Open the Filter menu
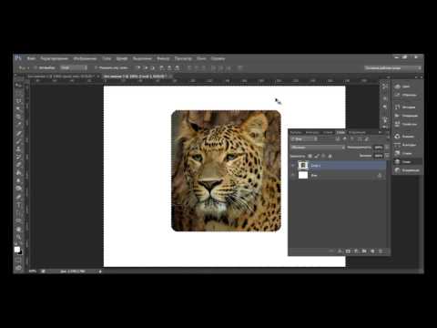 pos(163,58)
